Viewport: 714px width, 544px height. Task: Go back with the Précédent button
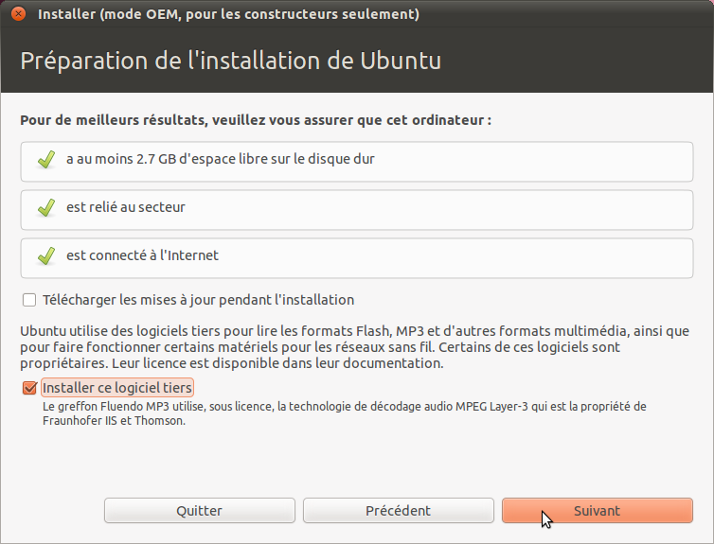[x=398, y=511]
